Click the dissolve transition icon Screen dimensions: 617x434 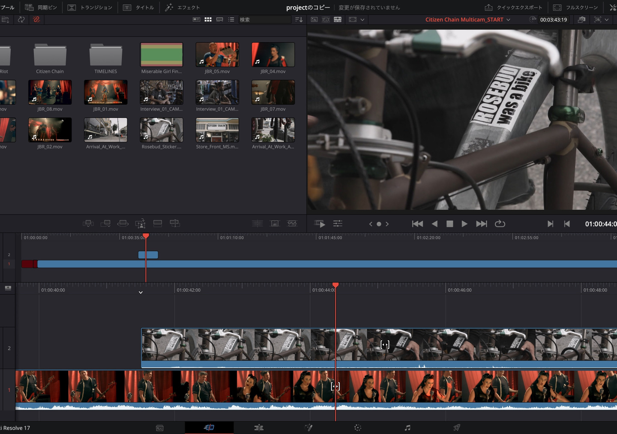coord(275,223)
